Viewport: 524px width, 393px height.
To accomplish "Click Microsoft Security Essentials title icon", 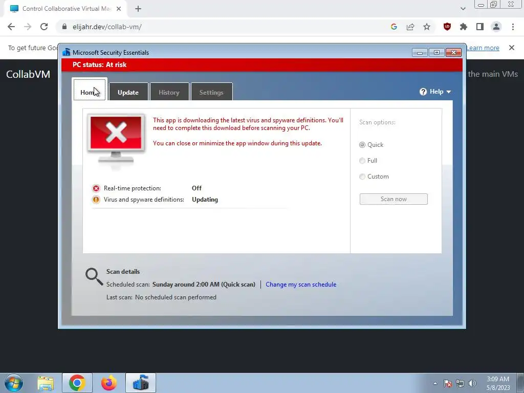I will (66, 52).
